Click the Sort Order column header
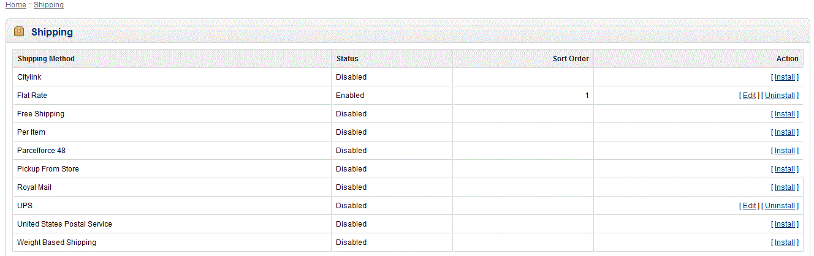This screenshot has width=814, height=256. click(571, 59)
